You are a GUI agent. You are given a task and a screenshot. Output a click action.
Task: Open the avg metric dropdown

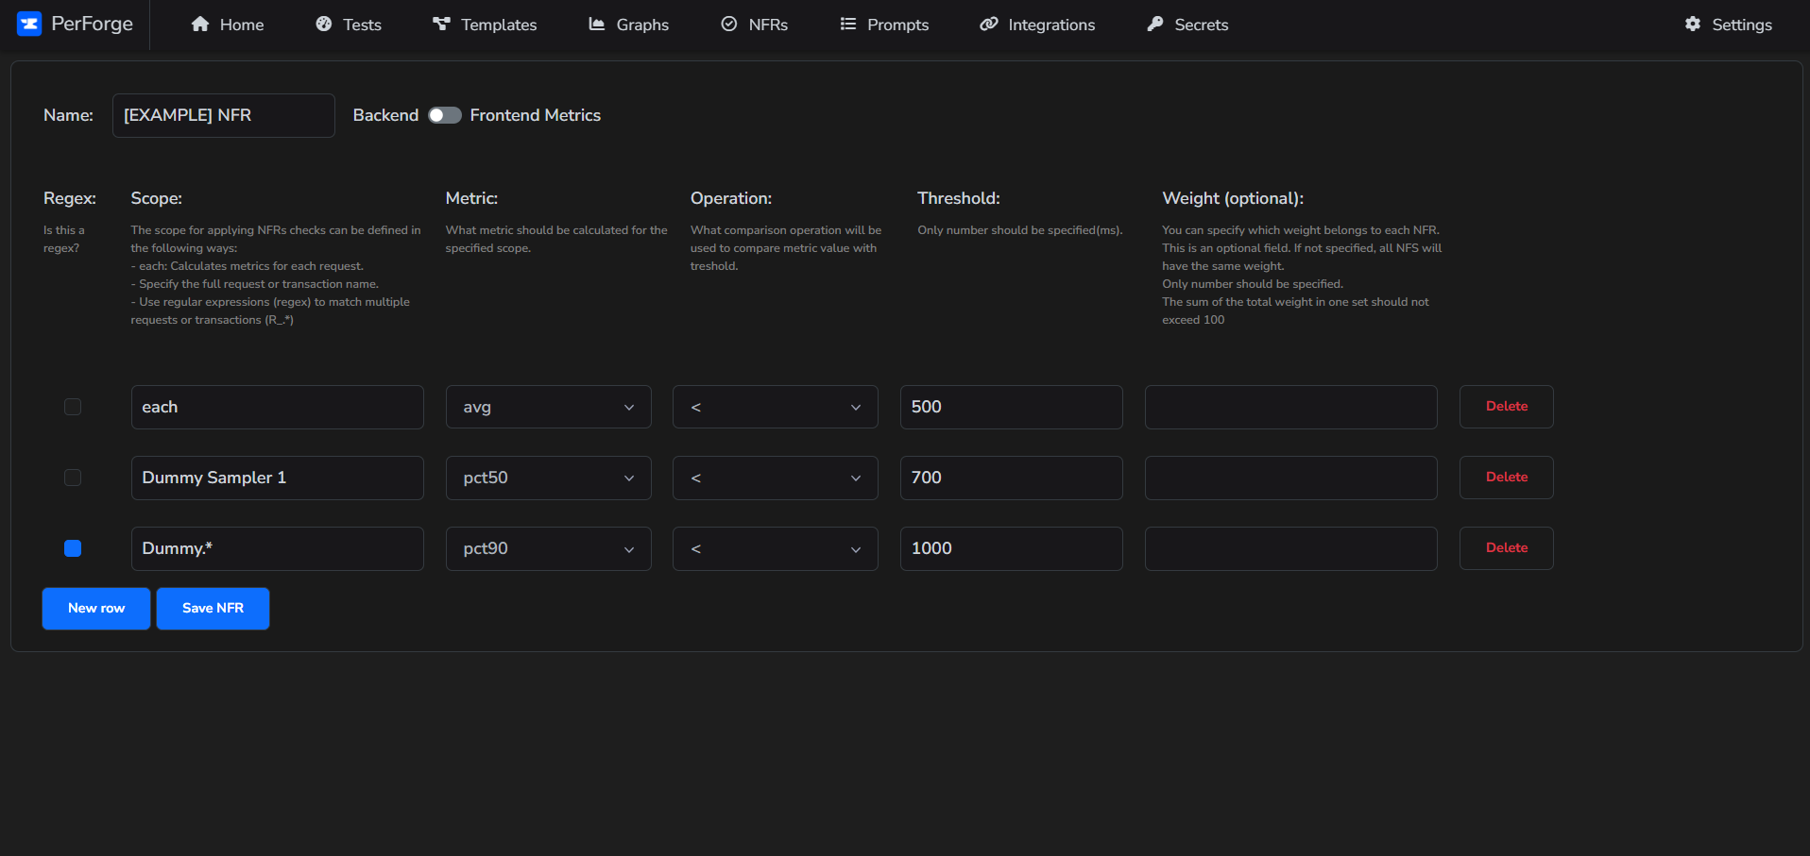(548, 407)
